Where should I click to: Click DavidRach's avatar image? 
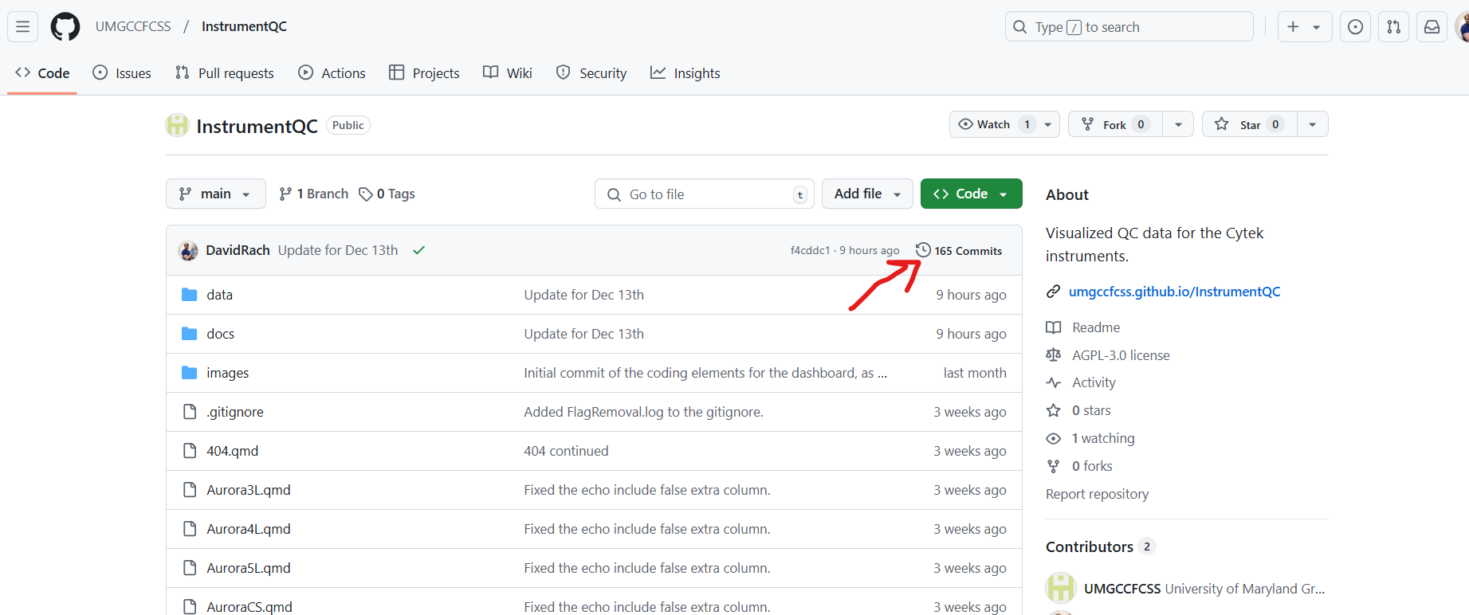(188, 250)
